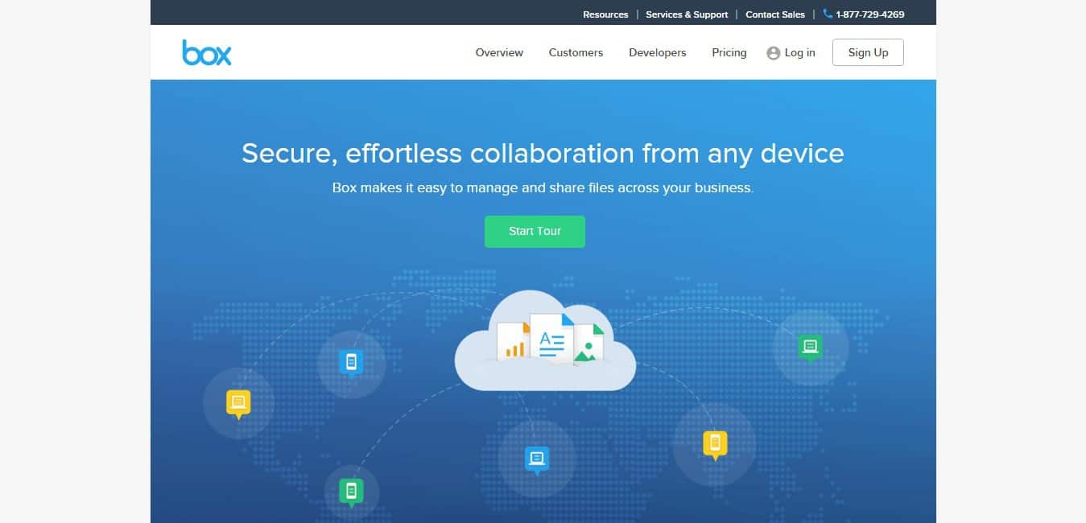Click the Sign Up button
1086x523 pixels.
pos(868,52)
